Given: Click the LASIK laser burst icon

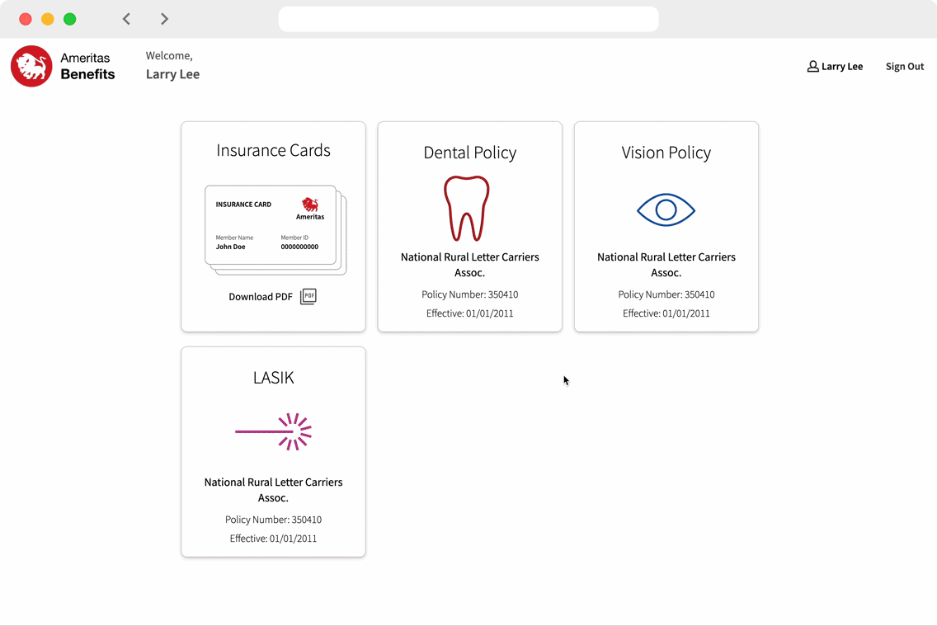Looking at the screenshot, I should click(x=274, y=431).
